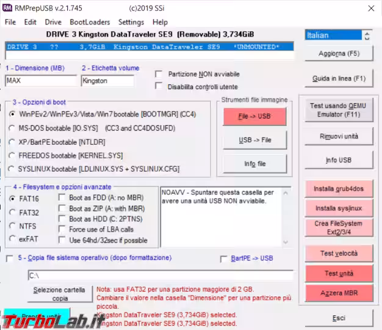Enable Use 64hd/32sec if possible

62,240
